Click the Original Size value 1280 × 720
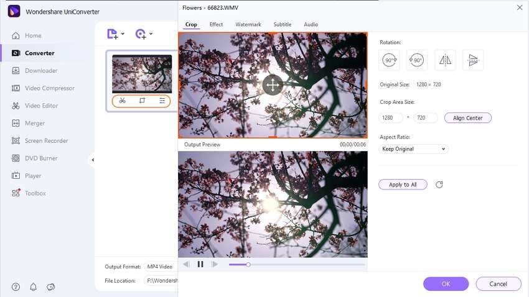This screenshot has height=297, width=529. (428, 85)
